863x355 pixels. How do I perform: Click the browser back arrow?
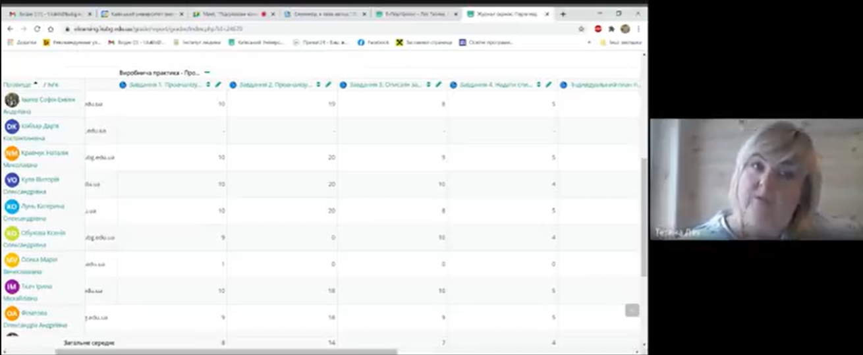(x=10, y=29)
